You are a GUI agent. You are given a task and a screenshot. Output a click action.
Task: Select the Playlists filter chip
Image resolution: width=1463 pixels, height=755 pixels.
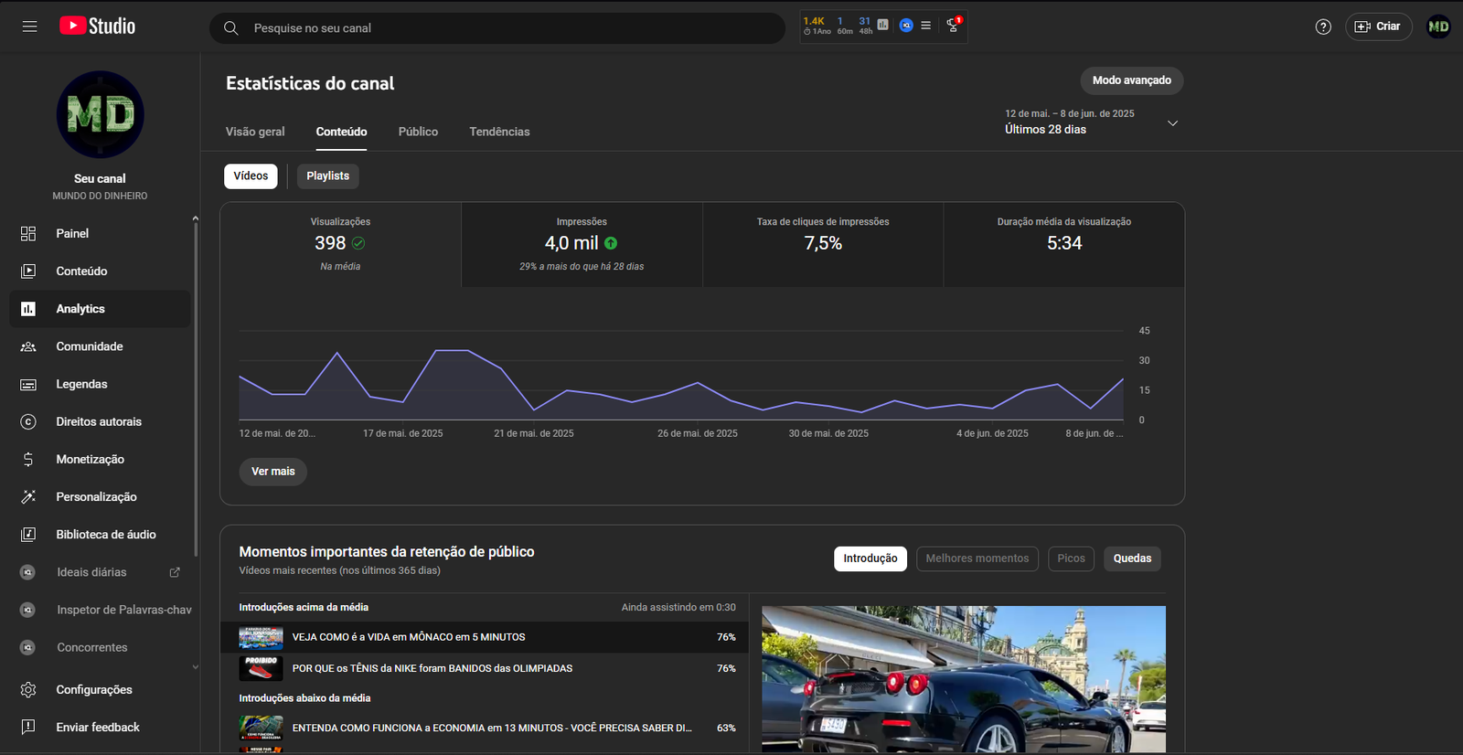pyautogui.click(x=327, y=176)
